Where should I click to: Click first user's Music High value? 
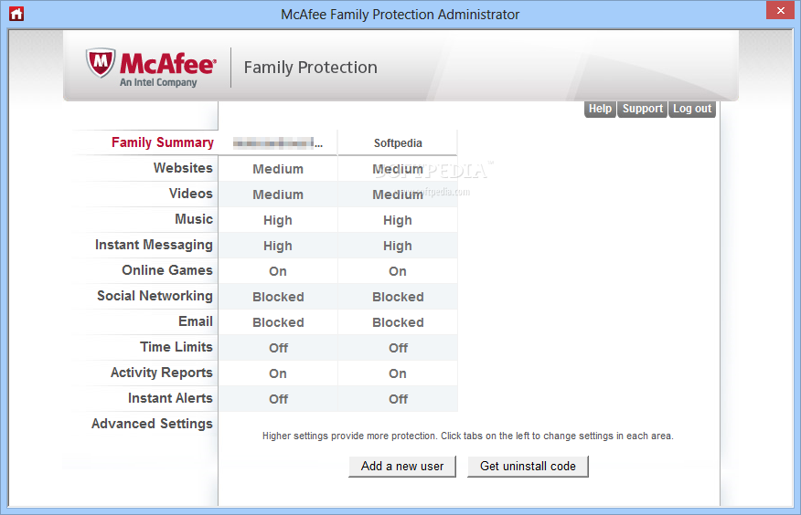(278, 220)
